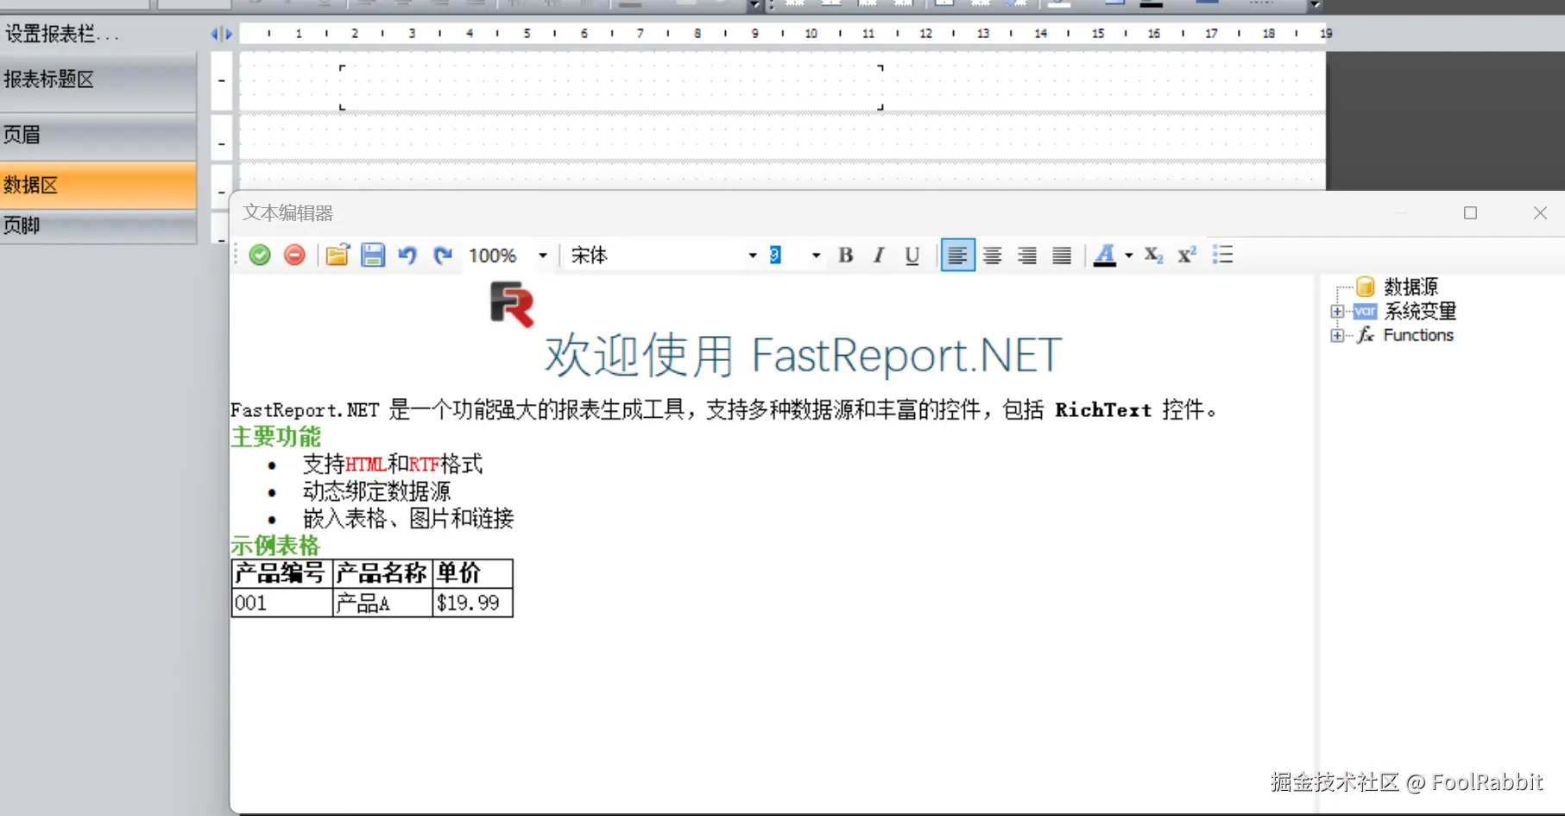Align text to the left
Image resolution: width=1565 pixels, height=816 pixels.
(957, 256)
